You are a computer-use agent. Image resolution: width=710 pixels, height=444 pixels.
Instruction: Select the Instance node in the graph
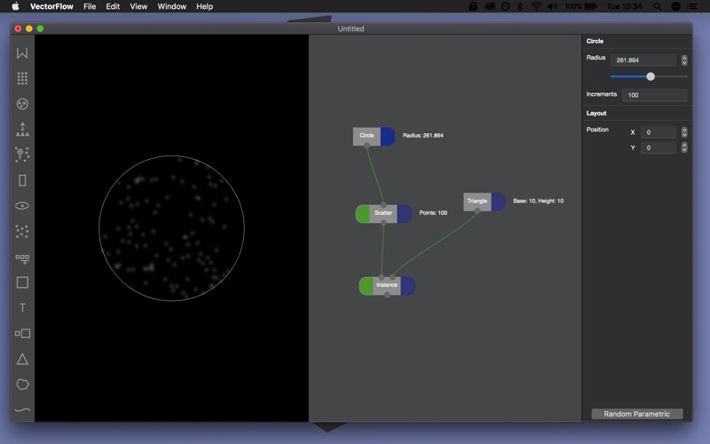pyautogui.click(x=387, y=285)
